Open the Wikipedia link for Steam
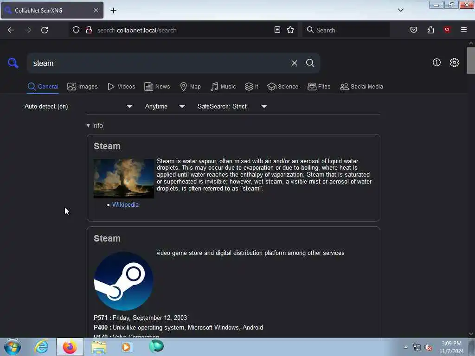The width and height of the screenshot is (475, 356). [125, 204]
